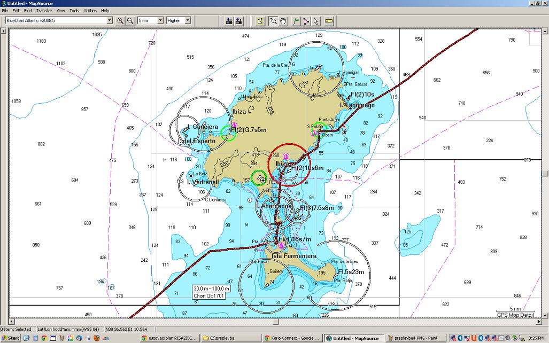Screen dimensions: 549x343
Task: Pick the Selection arrow tool
Action: tap(315, 21)
